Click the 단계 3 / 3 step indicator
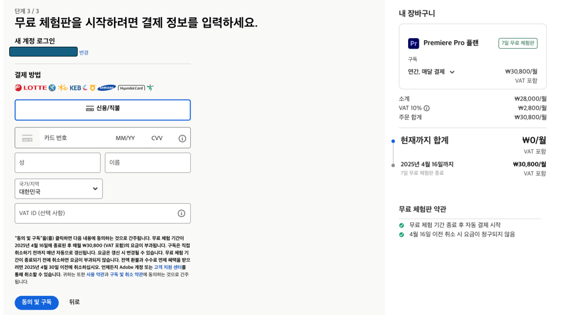Screen dimensions: 572x315 (26, 11)
